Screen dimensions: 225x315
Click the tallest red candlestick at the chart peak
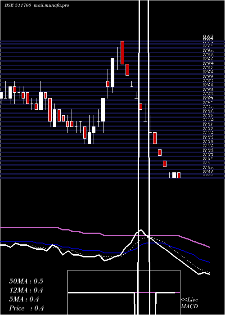pyautogui.click(x=122, y=53)
